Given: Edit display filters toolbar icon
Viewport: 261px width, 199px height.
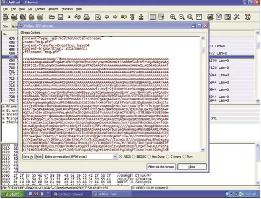Looking at the screenshot, I should [219, 17].
